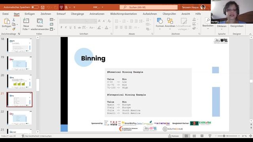Viewport: 253px width, 142px height.
Task: Toggle the Automatisches Speichern switch
Action: [35, 7]
